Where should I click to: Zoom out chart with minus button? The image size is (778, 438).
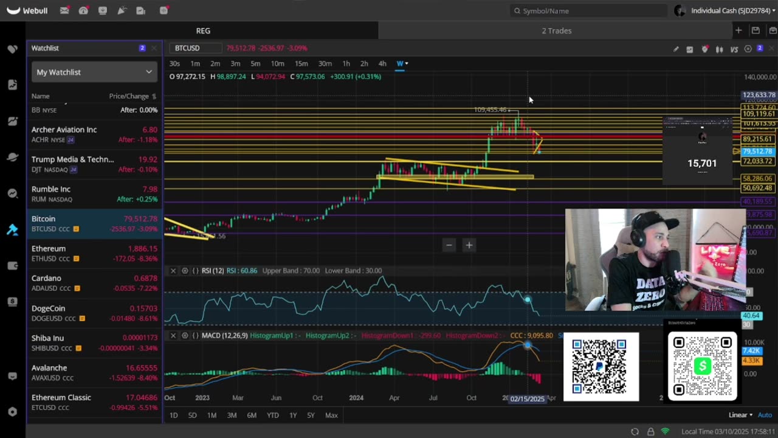coord(449,245)
